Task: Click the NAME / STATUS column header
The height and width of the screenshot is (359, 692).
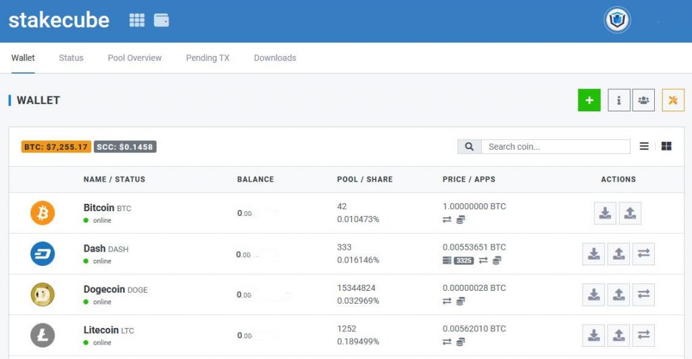Action: click(114, 179)
